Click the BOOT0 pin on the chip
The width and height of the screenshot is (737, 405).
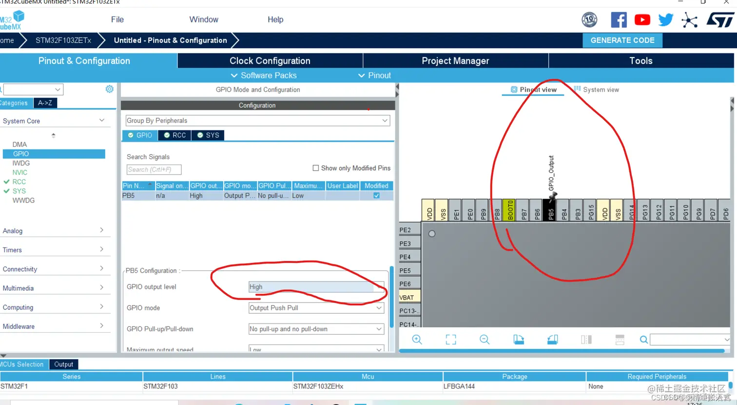pyautogui.click(x=510, y=210)
